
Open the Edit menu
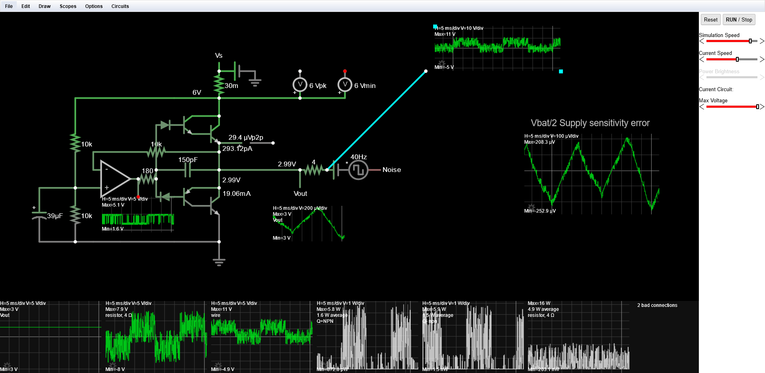point(25,6)
